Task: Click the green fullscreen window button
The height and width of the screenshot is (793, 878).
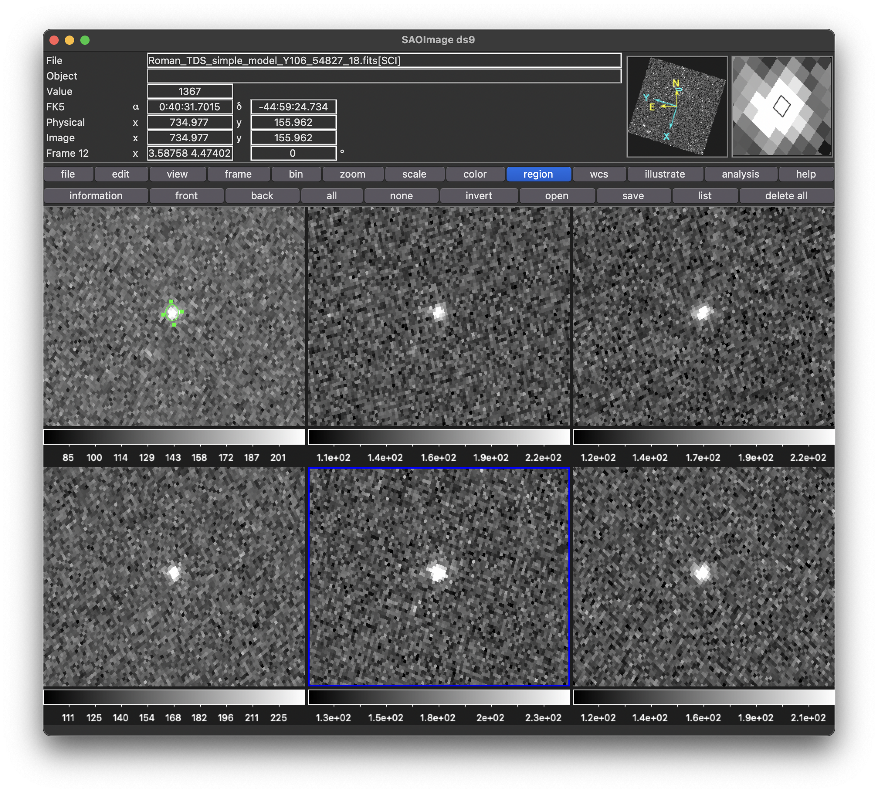Action: (85, 40)
